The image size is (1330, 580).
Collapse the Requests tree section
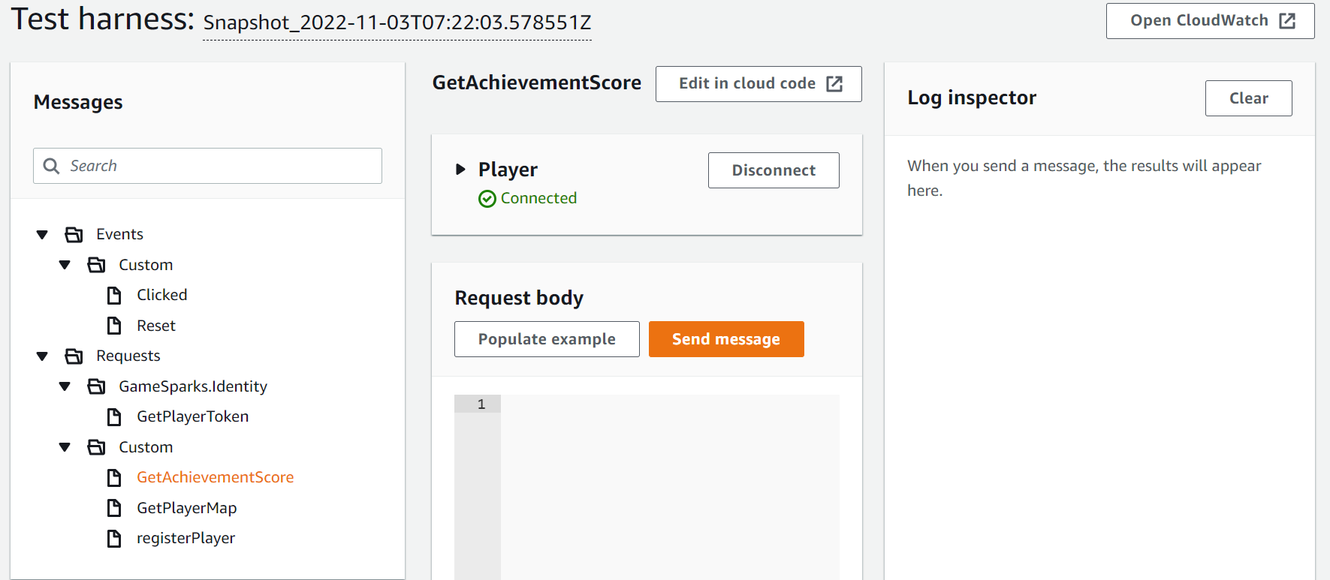click(x=42, y=356)
